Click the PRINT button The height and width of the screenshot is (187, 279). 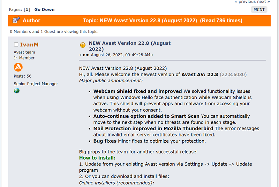pyautogui.click(x=259, y=10)
